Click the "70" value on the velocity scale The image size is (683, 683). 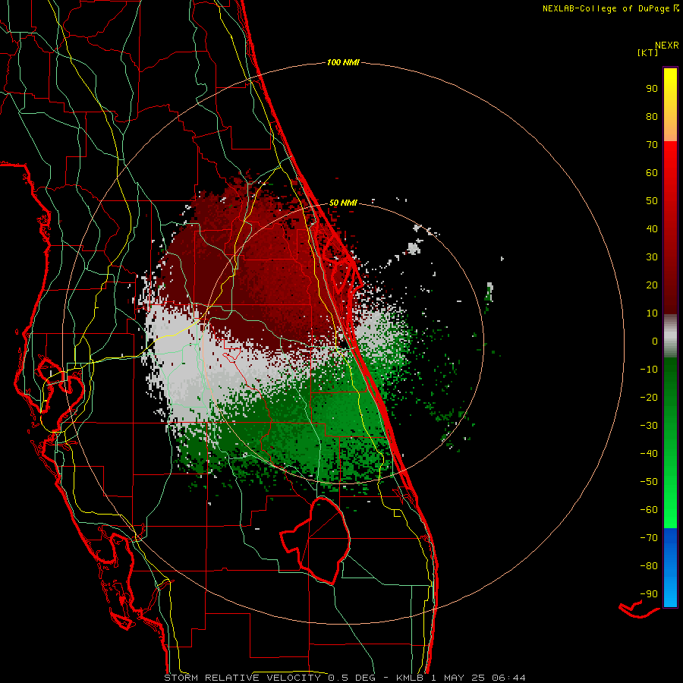pyautogui.click(x=652, y=145)
